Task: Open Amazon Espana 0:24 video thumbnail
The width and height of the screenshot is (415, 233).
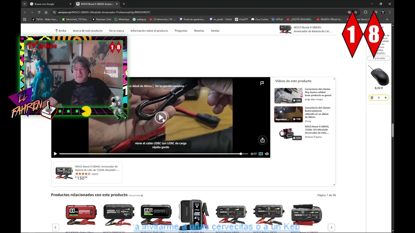Action: [288, 133]
